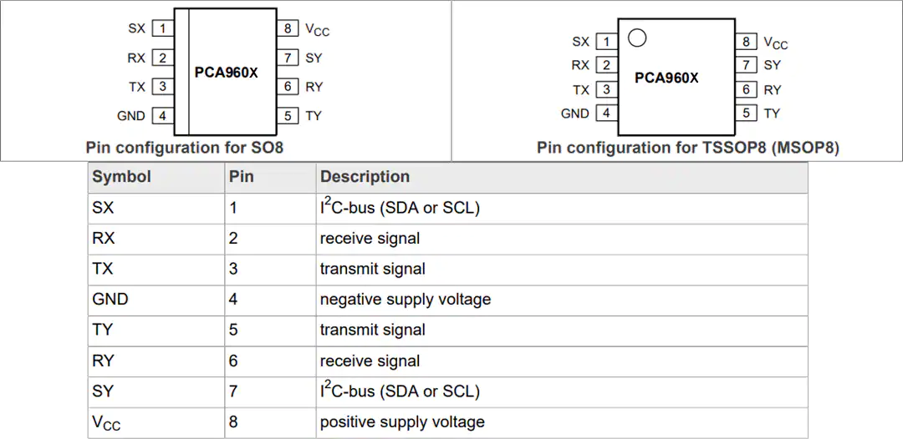Select the GND row symbol cell
This screenshot has width=903, height=439.
[110, 300]
